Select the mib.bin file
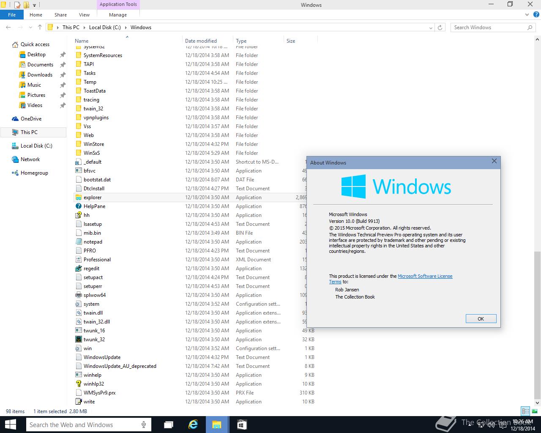 tap(92, 233)
